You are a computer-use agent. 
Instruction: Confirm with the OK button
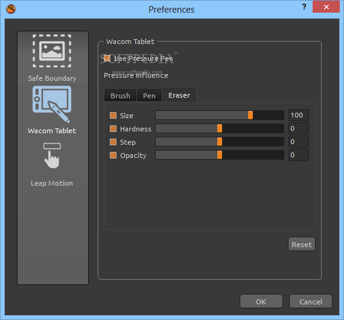[261, 301]
